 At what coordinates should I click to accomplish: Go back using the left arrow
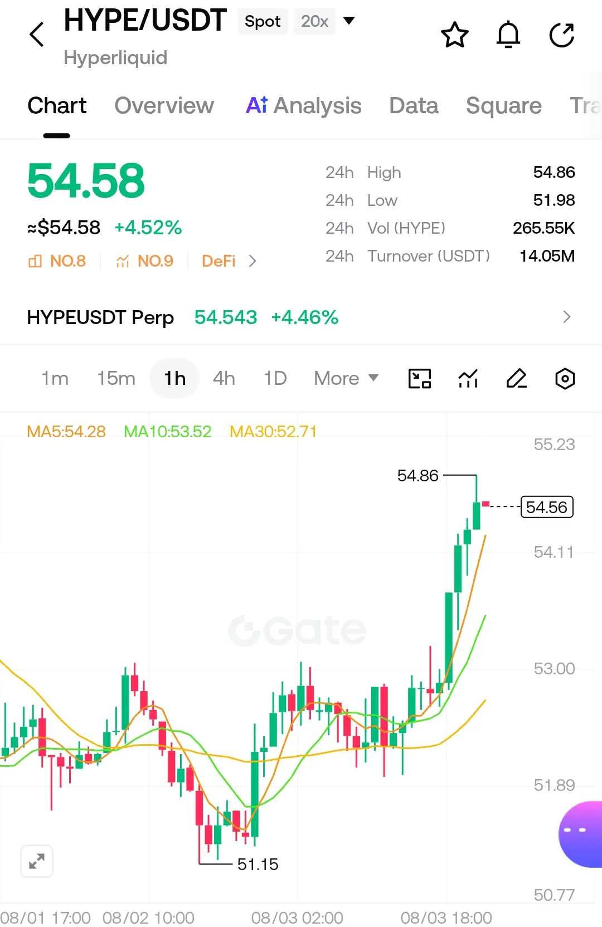[37, 35]
